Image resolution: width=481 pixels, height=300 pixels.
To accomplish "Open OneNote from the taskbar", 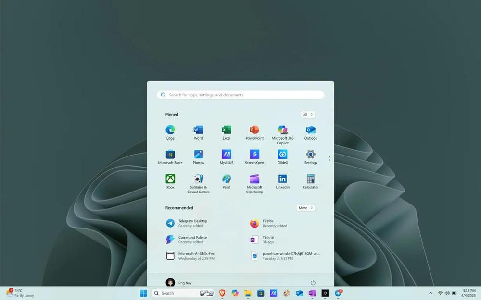I will [x=312, y=293].
